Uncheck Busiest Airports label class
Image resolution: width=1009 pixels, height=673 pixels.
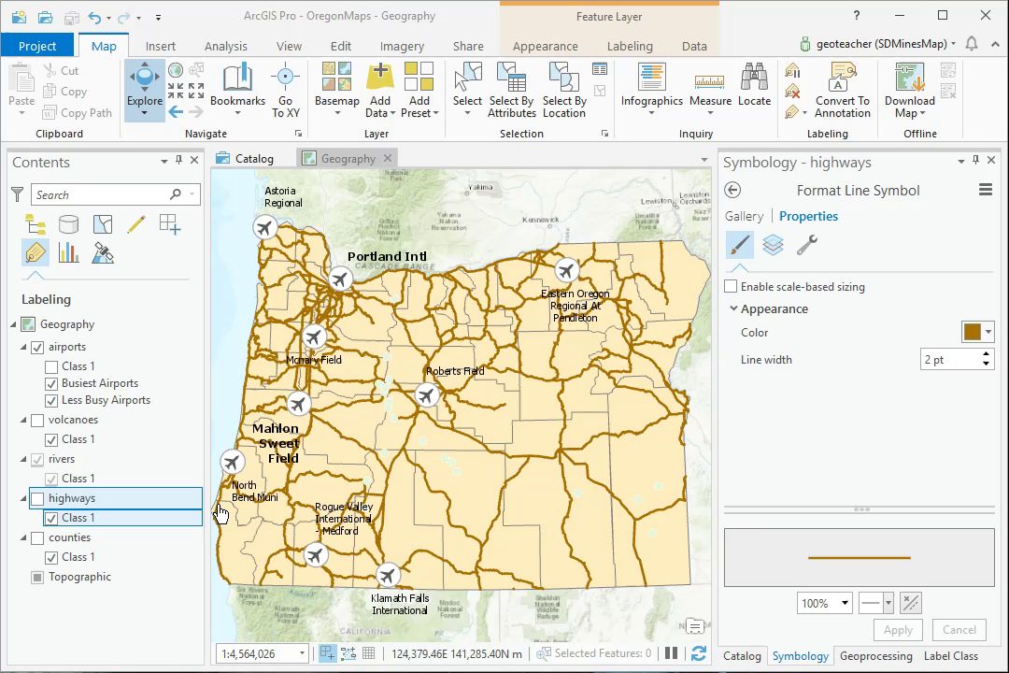pos(51,383)
